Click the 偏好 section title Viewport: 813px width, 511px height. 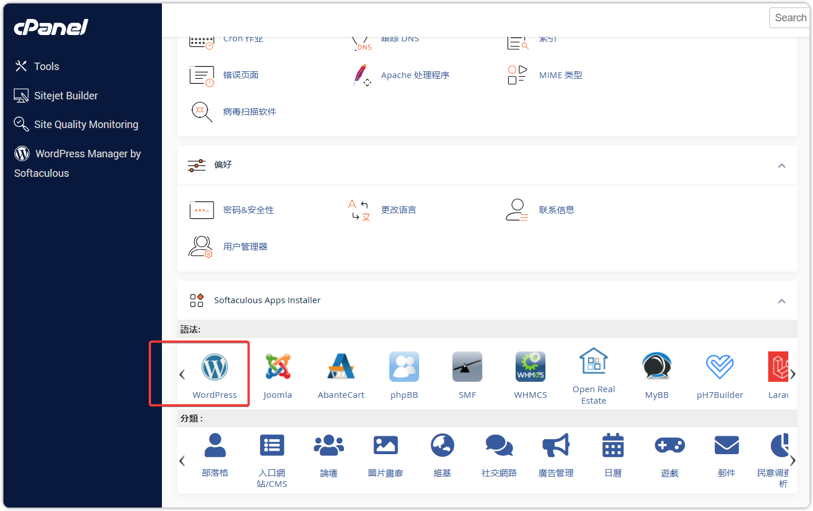coord(223,165)
